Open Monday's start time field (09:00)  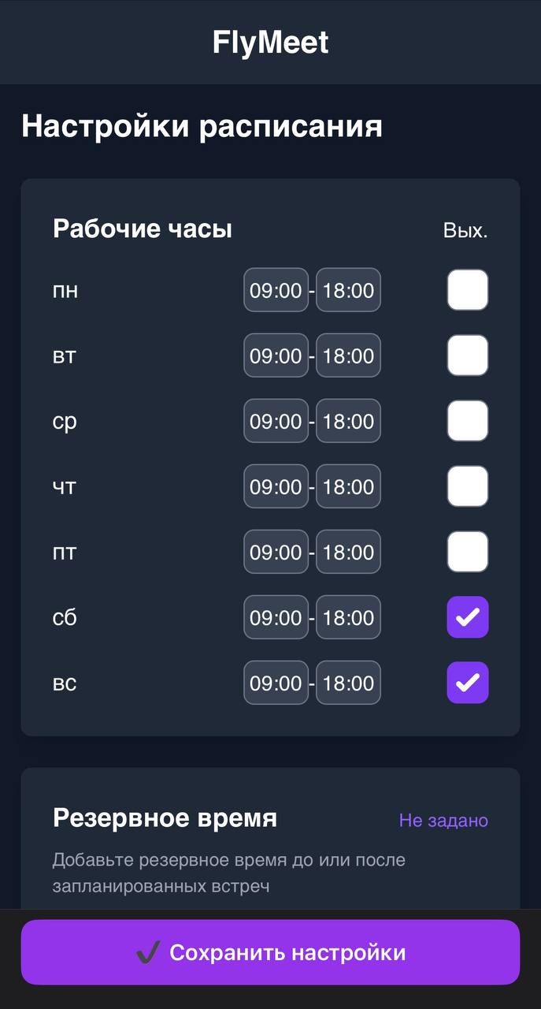tap(276, 289)
